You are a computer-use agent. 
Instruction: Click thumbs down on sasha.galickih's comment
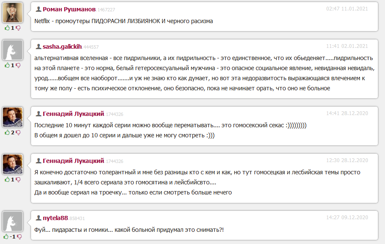(x=18, y=66)
